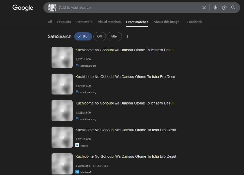Open comicpark.org result titled 'Icha Ero Desu'

tap(125, 77)
